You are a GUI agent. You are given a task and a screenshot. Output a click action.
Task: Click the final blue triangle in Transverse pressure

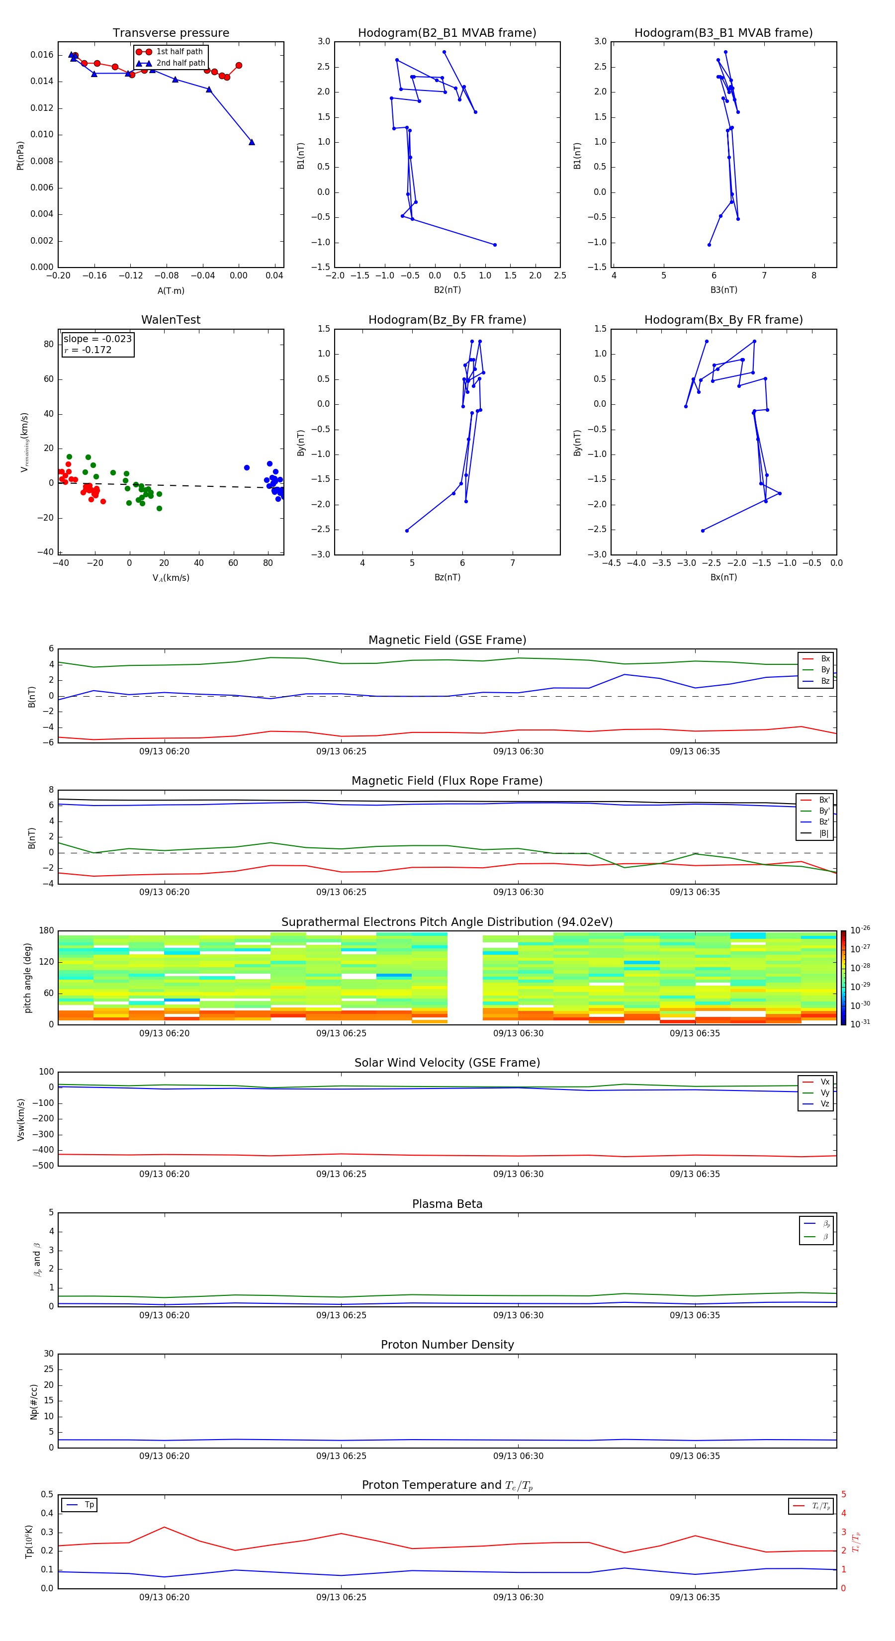coord(252,142)
